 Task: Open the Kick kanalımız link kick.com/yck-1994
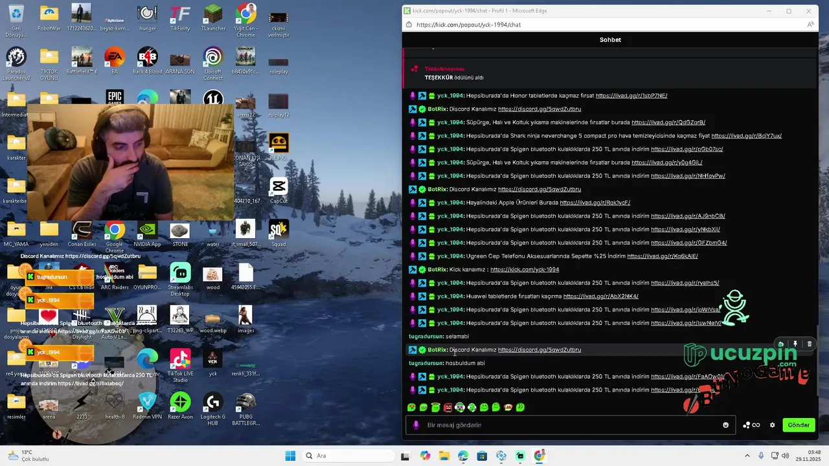pos(525,269)
